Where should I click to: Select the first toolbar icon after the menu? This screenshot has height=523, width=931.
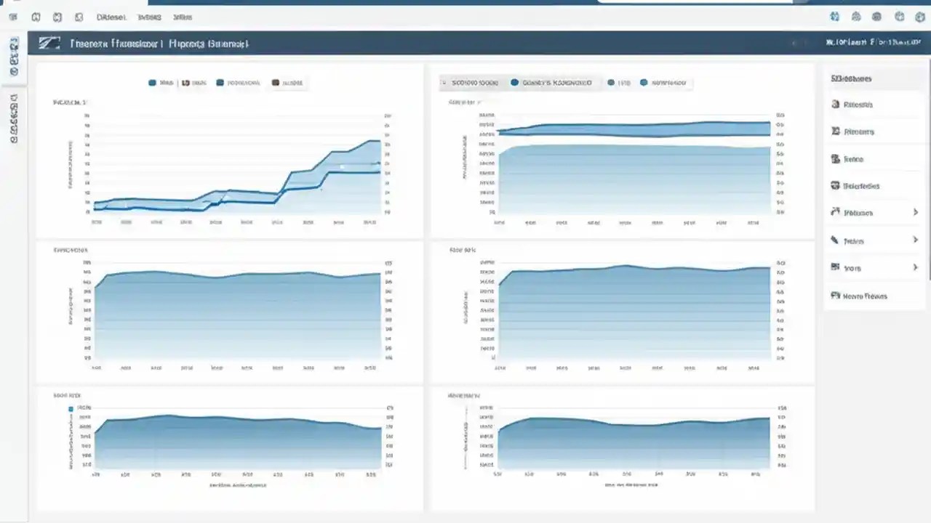(36, 17)
